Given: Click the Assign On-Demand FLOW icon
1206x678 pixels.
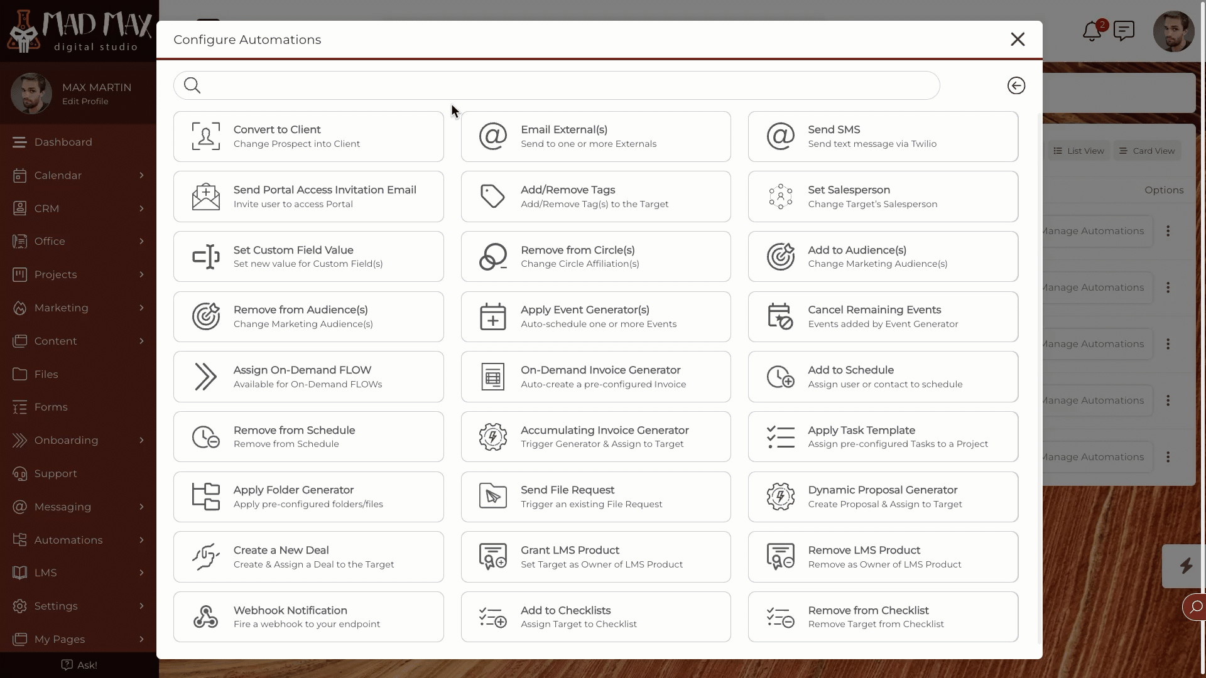Looking at the screenshot, I should point(205,377).
